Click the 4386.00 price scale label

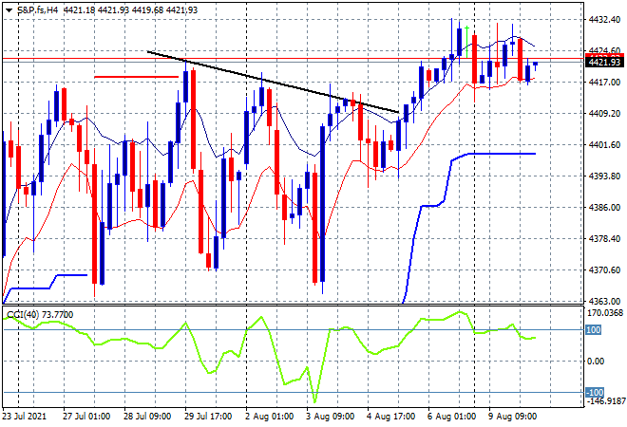coord(604,207)
